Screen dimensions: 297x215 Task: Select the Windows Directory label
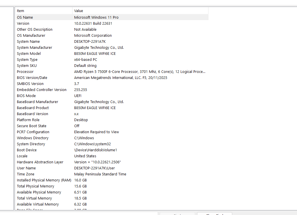pyautogui.click(x=33, y=138)
